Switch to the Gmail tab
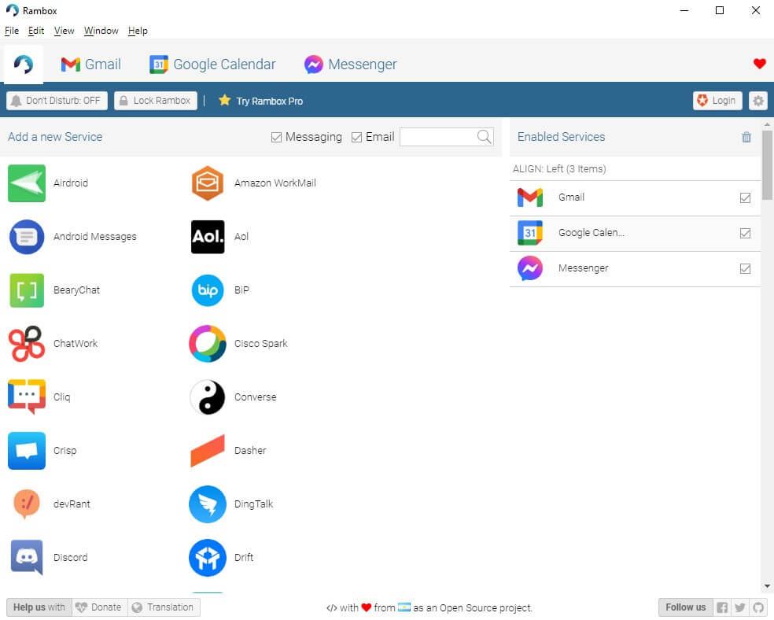774x620 pixels. [x=90, y=65]
